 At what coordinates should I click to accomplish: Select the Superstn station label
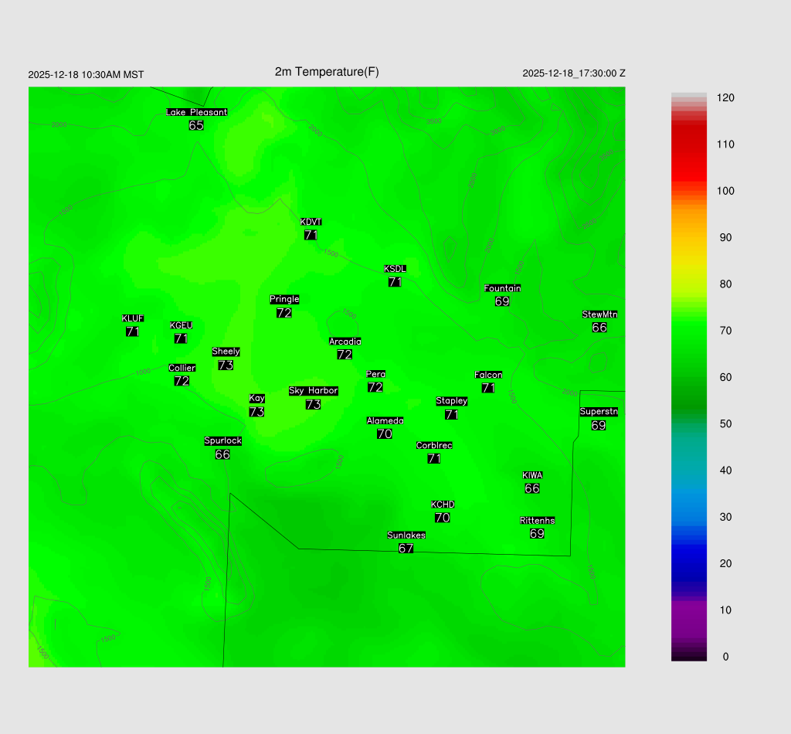pos(599,412)
